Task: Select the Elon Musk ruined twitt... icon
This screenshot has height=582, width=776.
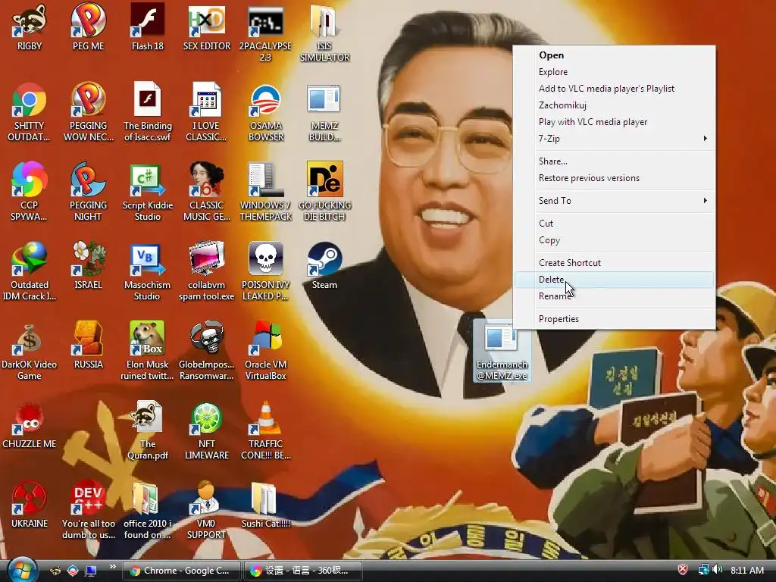Action: 148,352
